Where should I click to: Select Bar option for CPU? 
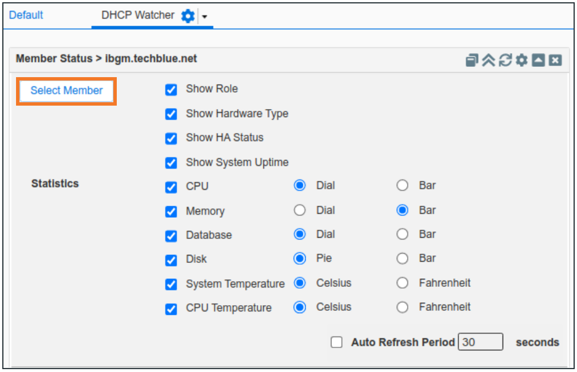pos(402,186)
